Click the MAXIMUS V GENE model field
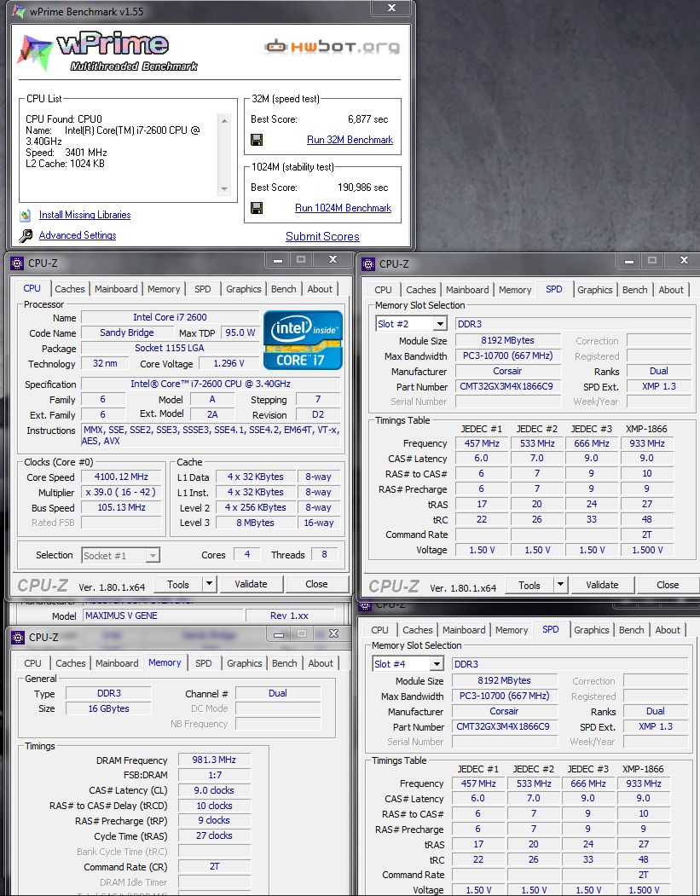 pos(164,616)
